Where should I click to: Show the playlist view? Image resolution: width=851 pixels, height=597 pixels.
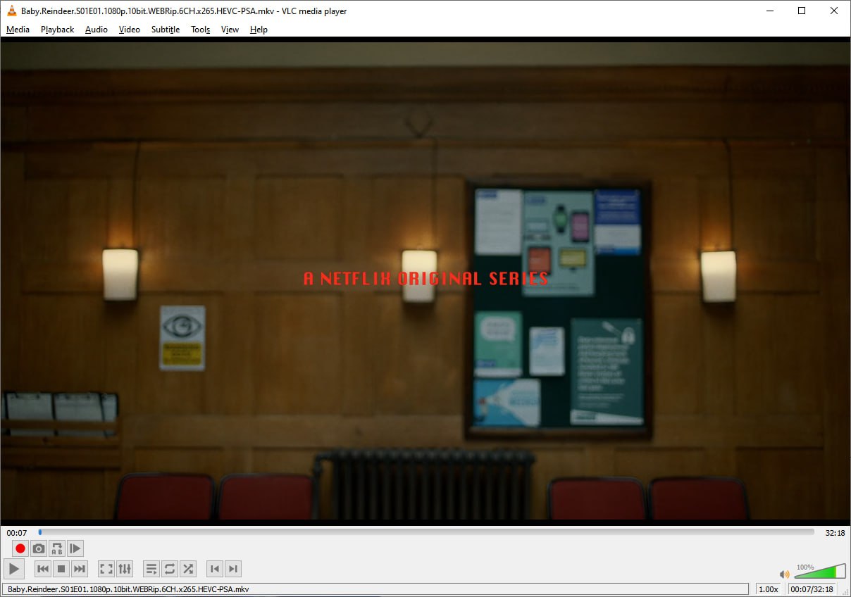point(151,569)
